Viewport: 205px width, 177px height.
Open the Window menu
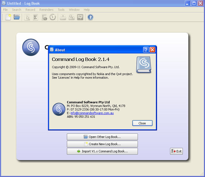pyautogui.click(x=74, y=10)
